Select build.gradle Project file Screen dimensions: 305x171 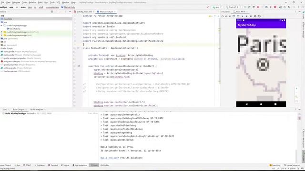click(19, 52)
